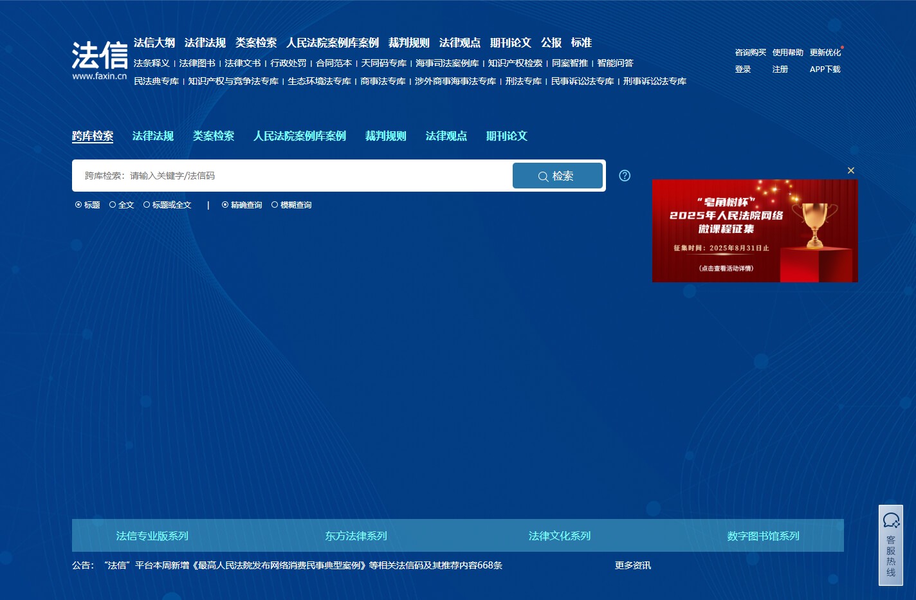Open the 刑事诉讼法专库 link

coord(655,81)
